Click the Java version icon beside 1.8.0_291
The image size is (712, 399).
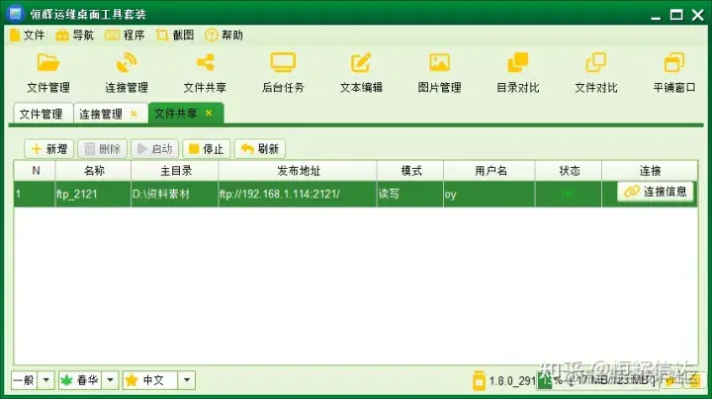479,380
